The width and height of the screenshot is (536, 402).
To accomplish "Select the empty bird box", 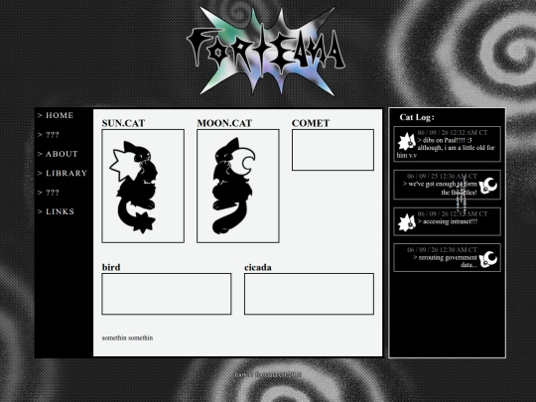I will click(167, 294).
